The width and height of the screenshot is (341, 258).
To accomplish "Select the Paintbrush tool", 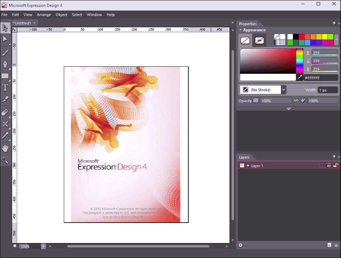I will coord(5,52).
